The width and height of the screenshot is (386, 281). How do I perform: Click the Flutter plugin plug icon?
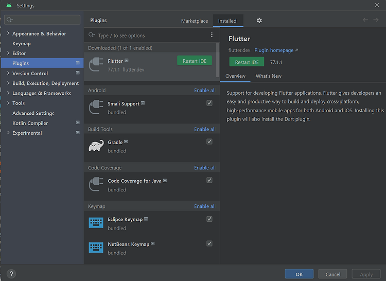point(96,64)
